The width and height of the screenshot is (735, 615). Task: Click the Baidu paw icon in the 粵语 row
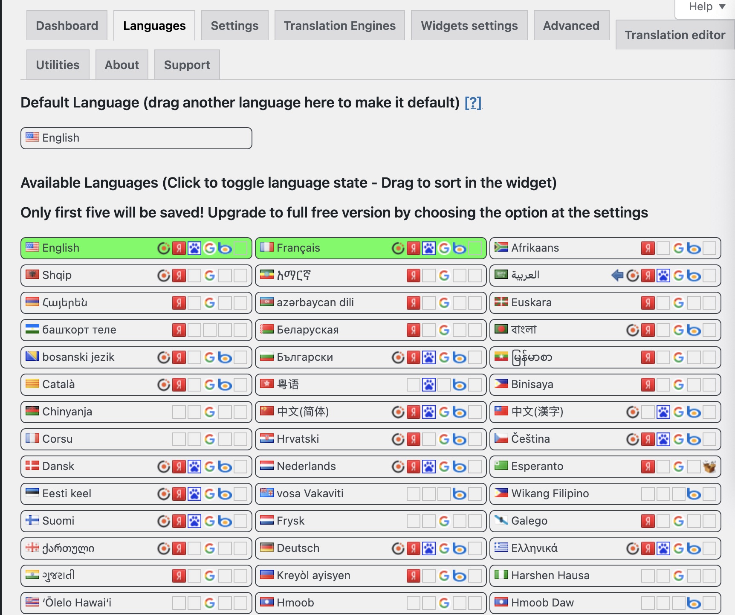click(x=428, y=385)
